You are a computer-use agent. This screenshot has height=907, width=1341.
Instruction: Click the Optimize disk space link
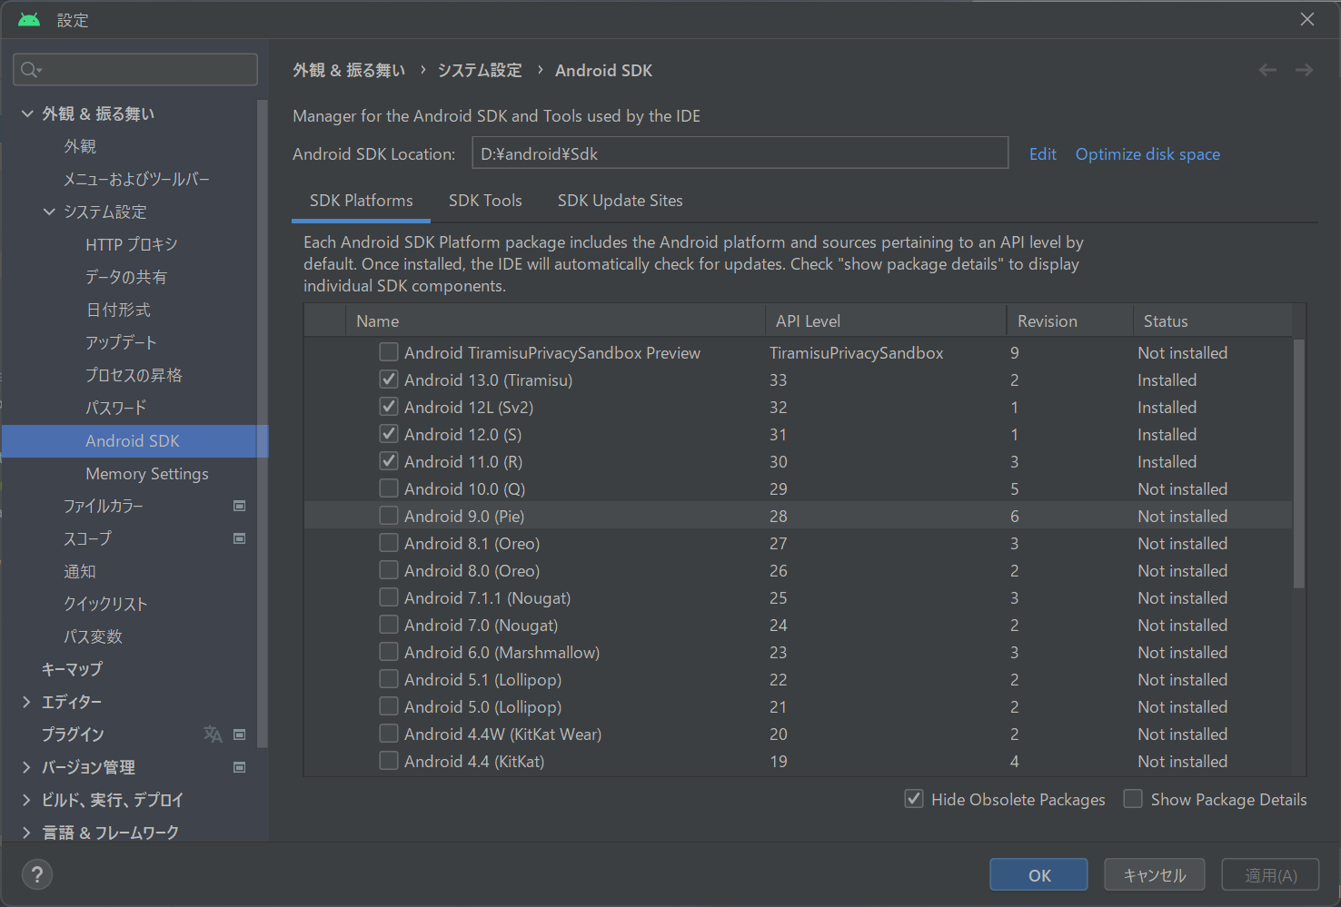(1147, 153)
